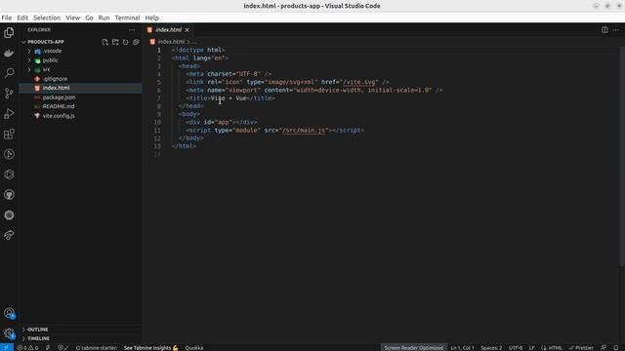Click the tabnine starter status item
Screen dimensions: 625x351
click(97, 347)
